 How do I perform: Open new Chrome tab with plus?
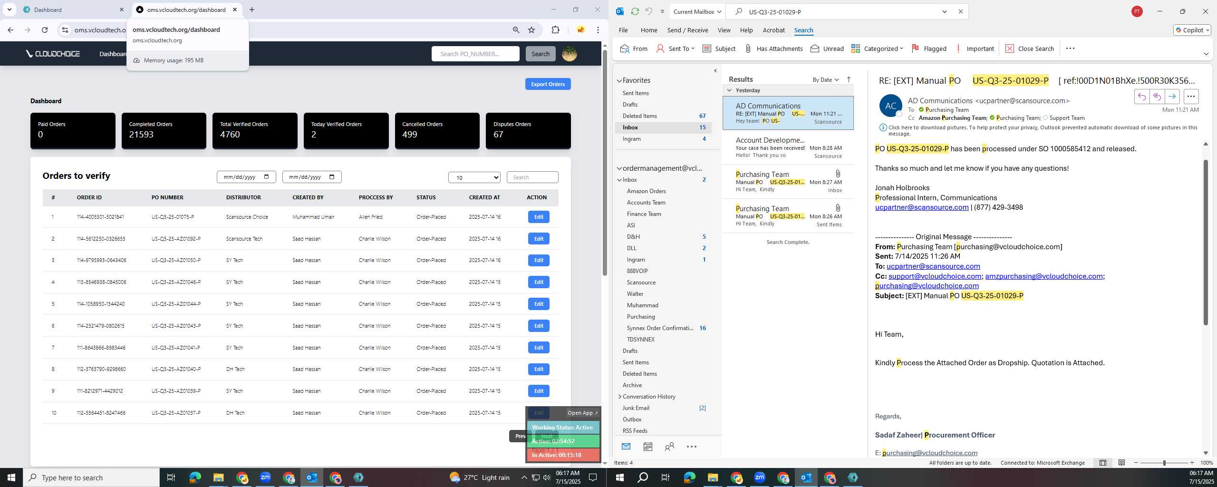pos(252,10)
